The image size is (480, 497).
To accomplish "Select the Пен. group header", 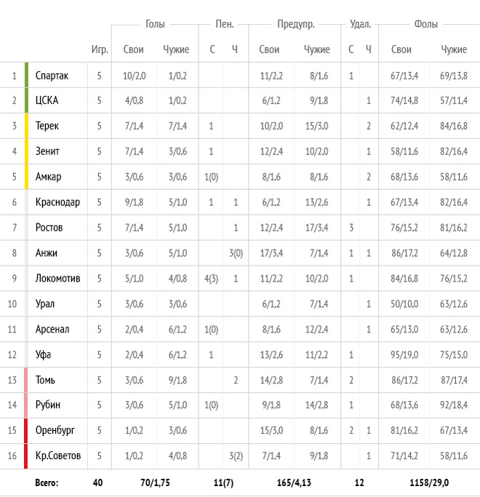I will point(224,24).
